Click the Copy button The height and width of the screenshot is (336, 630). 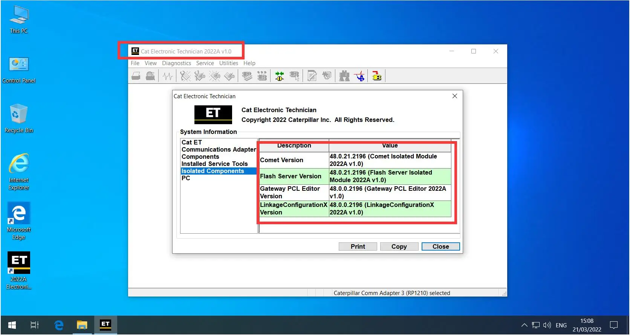coord(399,246)
